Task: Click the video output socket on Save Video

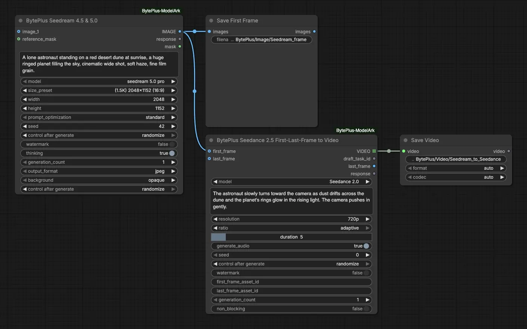Action: click(x=509, y=151)
